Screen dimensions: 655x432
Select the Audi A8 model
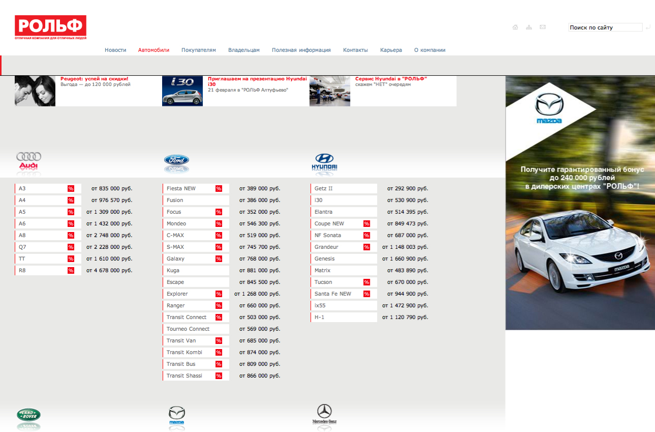pos(48,236)
